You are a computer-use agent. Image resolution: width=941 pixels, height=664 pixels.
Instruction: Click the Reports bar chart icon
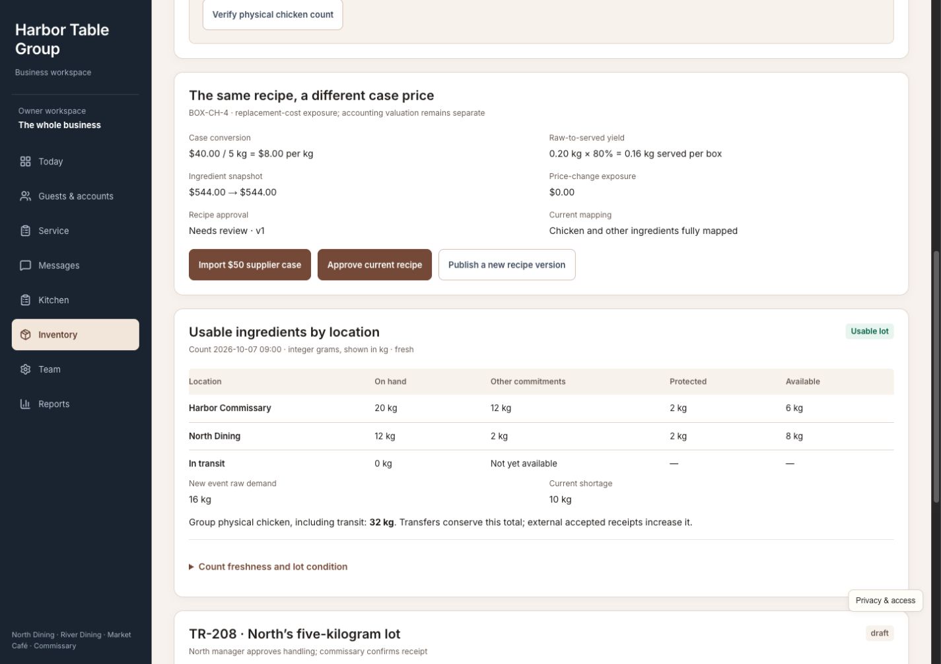(x=25, y=404)
